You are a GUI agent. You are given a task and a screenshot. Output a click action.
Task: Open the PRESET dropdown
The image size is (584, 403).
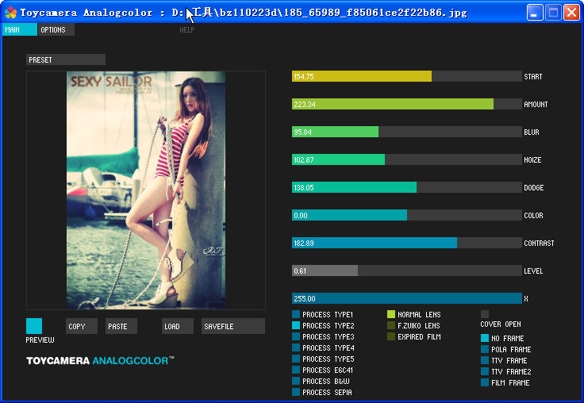click(66, 59)
